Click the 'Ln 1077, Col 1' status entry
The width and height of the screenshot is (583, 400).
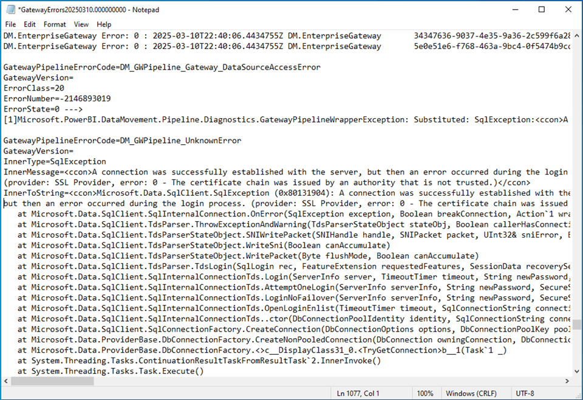coord(358,393)
